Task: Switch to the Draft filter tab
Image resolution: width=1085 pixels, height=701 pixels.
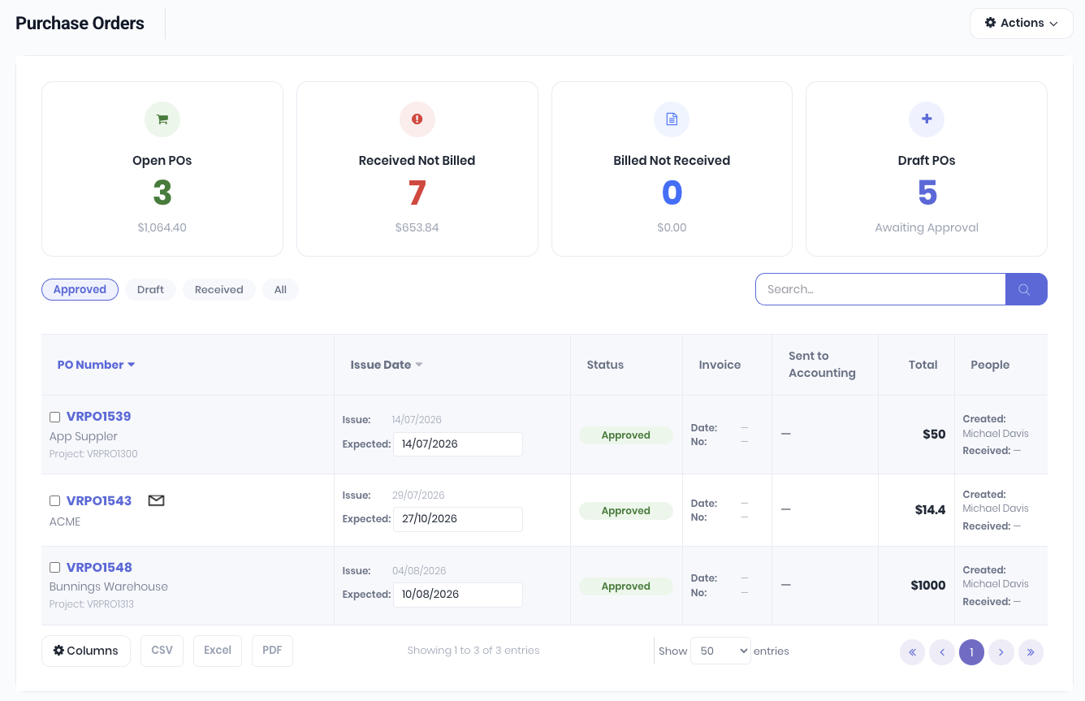Action: tap(150, 289)
